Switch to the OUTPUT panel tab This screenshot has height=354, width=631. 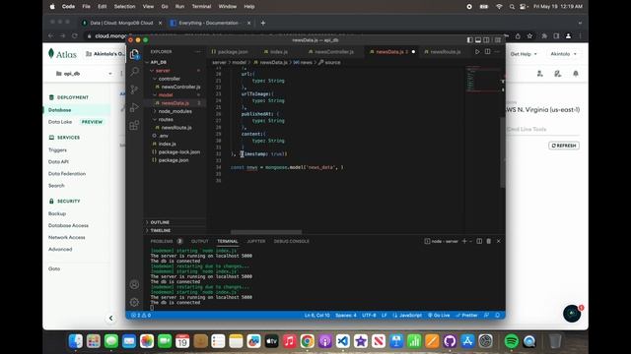[x=200, y=241]
